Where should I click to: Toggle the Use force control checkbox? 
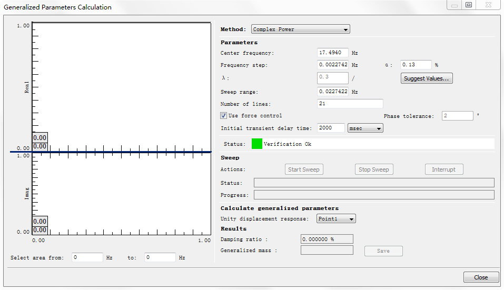point(224,116)
